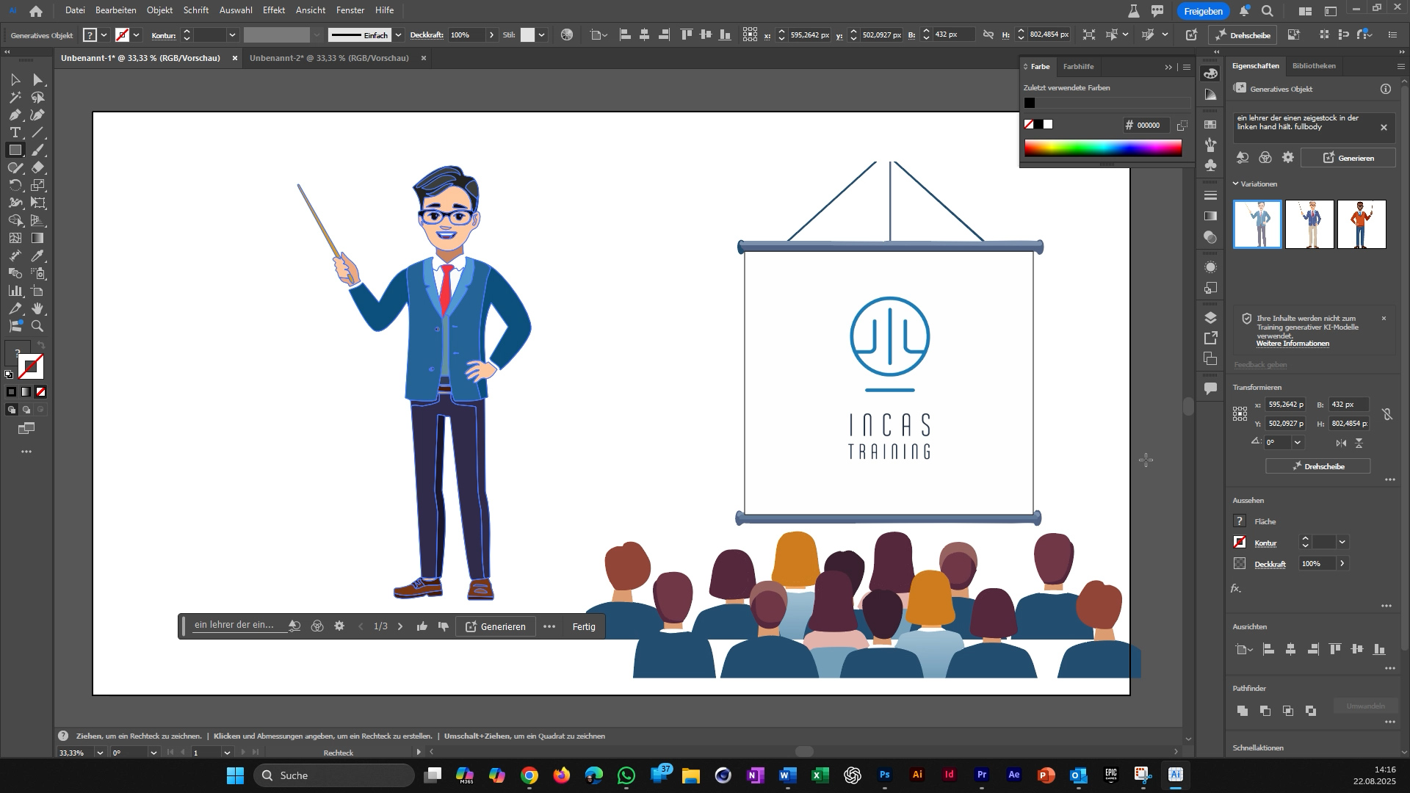
Task: Open the Objekt menu
Action: coord(159,10)
